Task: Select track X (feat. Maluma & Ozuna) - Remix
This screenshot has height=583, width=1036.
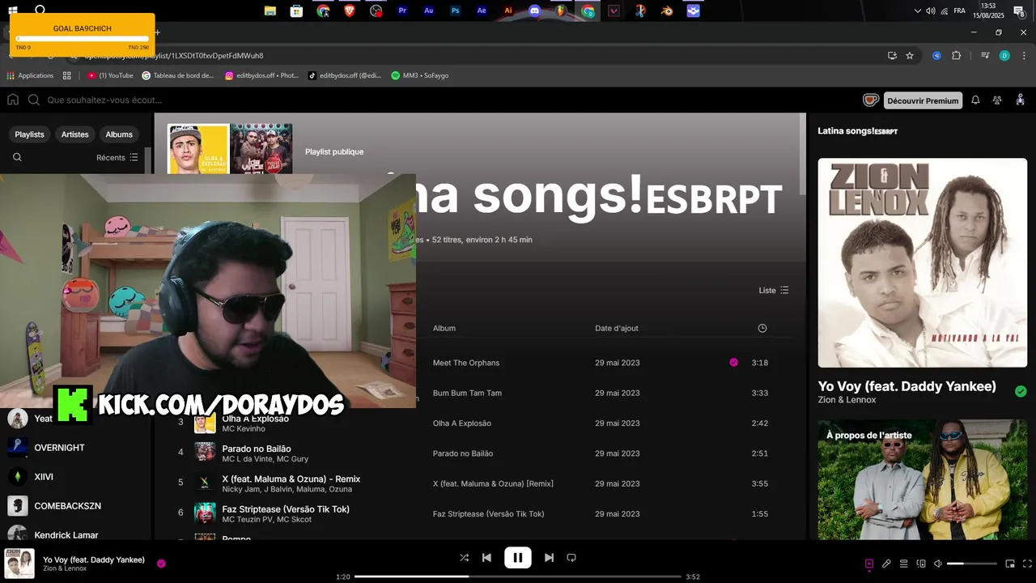Action: pyautogui.click(x=291, y=479)
